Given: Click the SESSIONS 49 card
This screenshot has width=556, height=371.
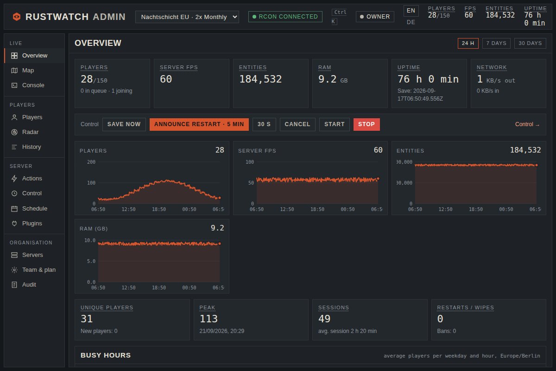Looking at the screenshot, I should [x=370, y=320].
